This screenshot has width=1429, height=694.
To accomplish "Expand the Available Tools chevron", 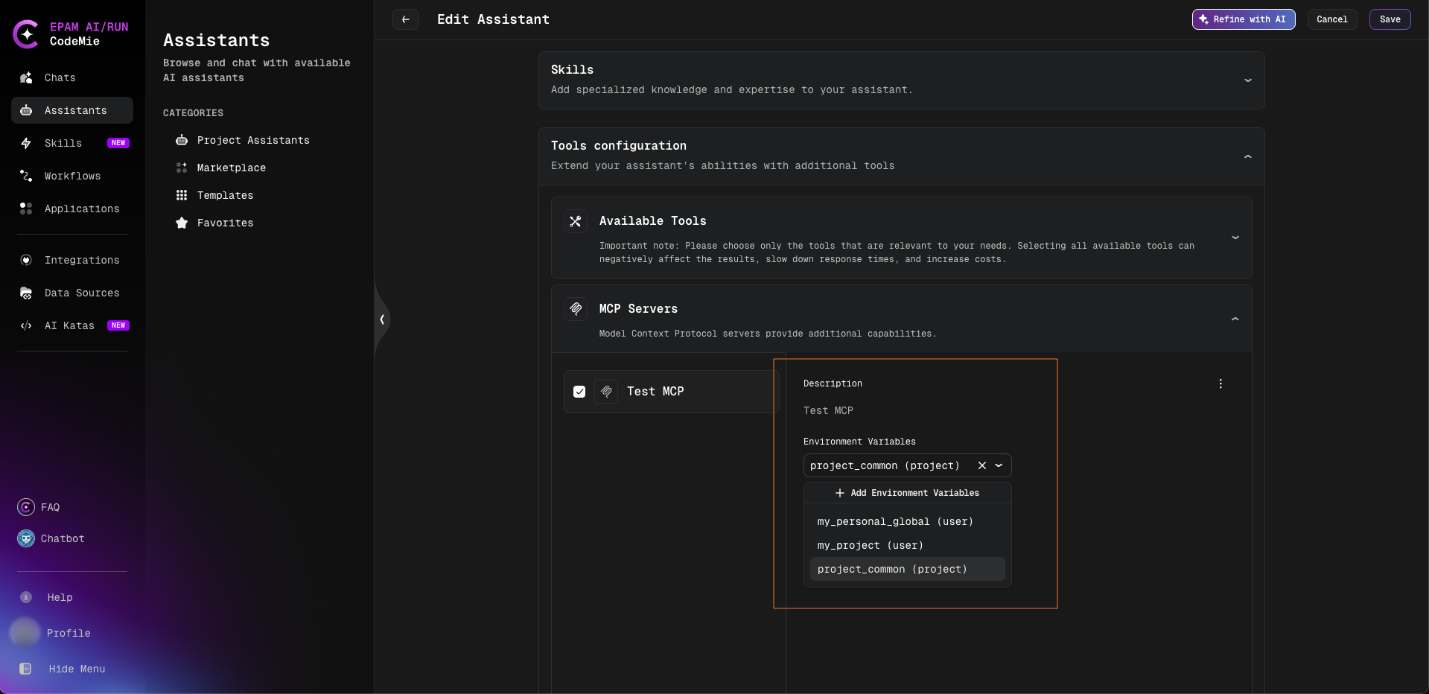I will [1235, 238].
